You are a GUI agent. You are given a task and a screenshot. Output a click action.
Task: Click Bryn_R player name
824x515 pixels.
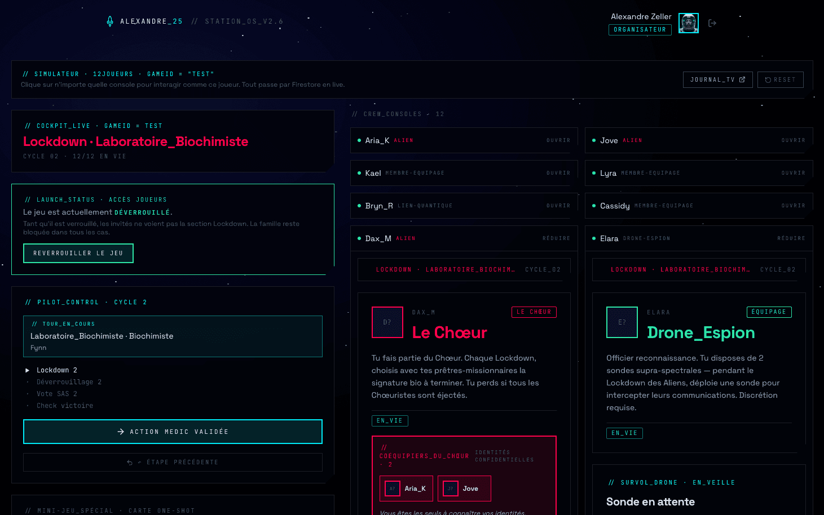(x=379, y=206)
